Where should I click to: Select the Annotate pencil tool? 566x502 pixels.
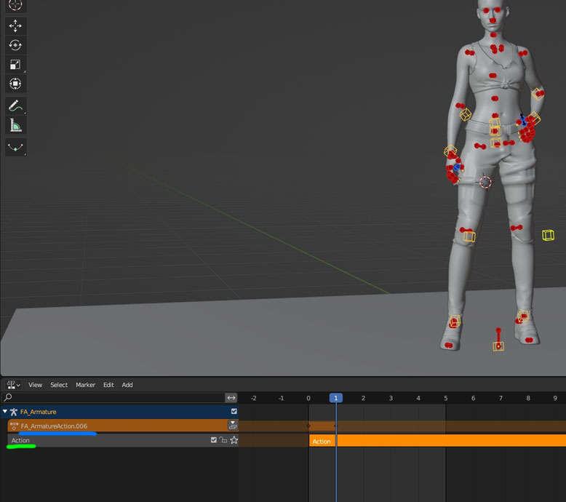(x=15, y=106)
